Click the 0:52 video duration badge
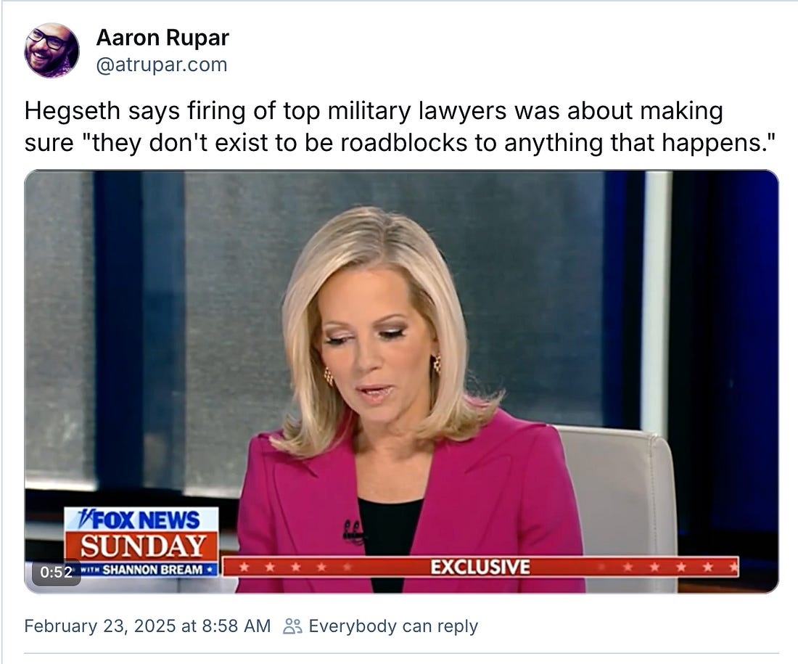 tap(56, 572)
